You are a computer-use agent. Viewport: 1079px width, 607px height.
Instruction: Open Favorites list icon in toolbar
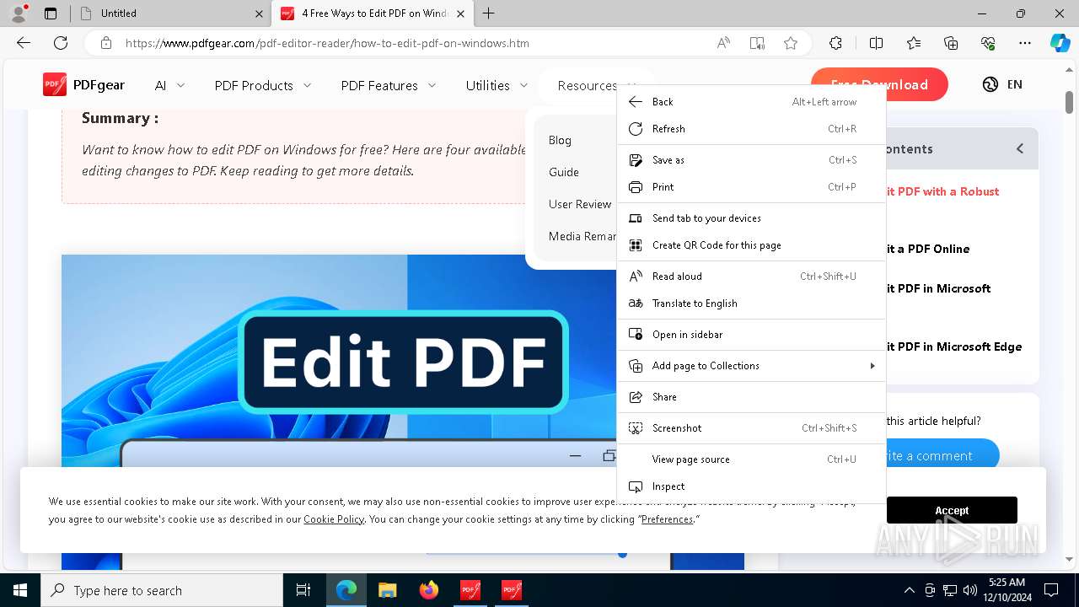pyautogui.click(x=914, y=43)
